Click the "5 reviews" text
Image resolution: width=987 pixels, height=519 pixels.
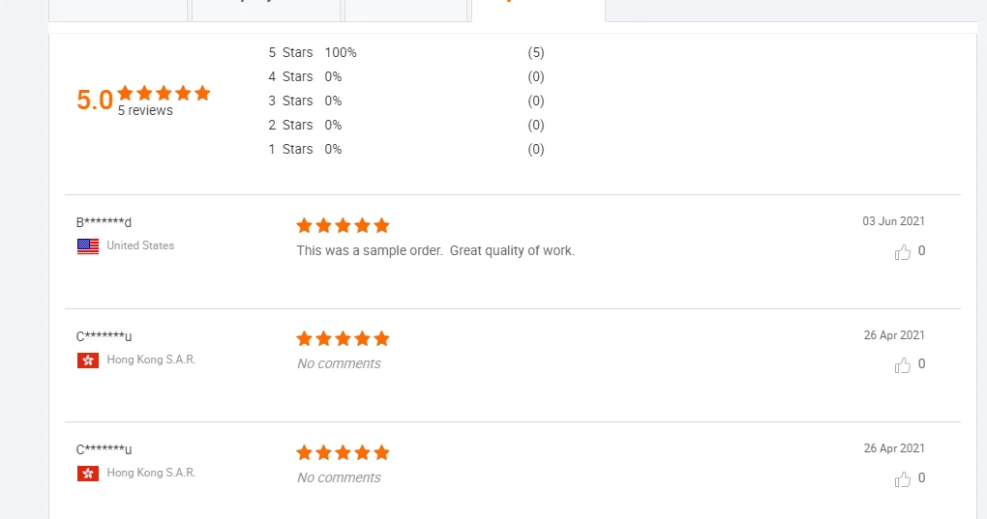(145, 111)
